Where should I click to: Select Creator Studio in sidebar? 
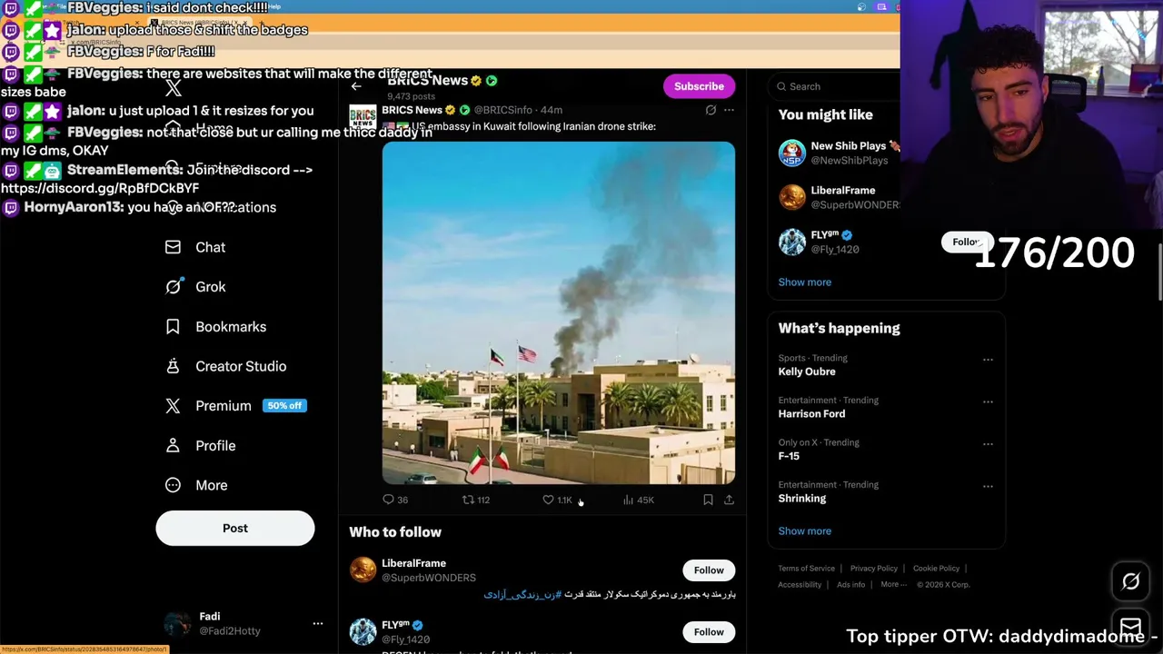click(x=241, y=366)
